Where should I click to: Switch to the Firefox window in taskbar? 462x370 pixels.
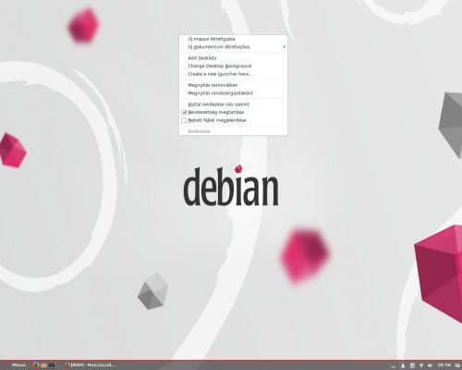click(x=91, y=365)
